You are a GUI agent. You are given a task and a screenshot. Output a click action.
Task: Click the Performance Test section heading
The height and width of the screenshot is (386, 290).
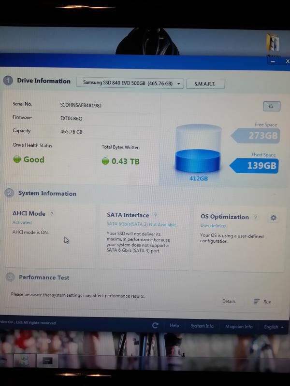(44, 277)
